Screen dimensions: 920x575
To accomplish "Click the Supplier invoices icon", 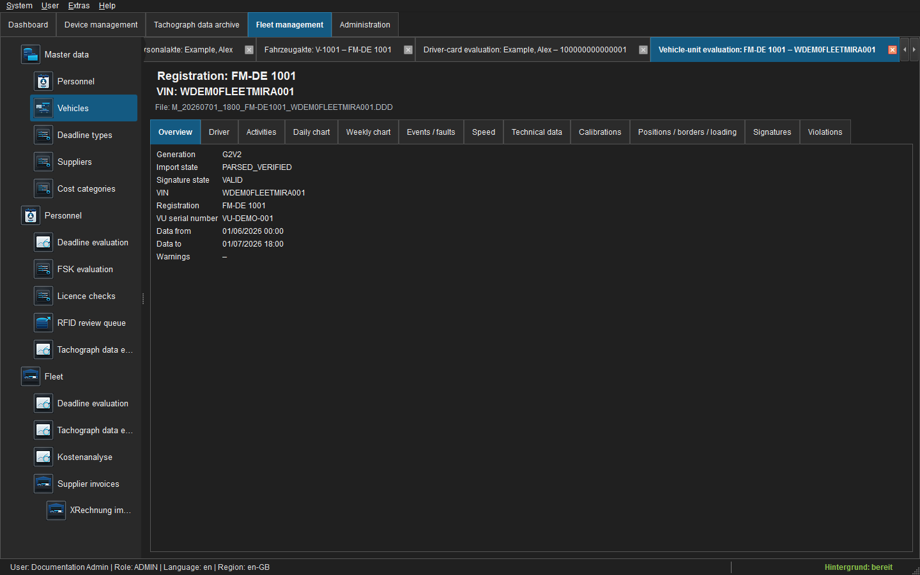I will [x=43, y=484].
